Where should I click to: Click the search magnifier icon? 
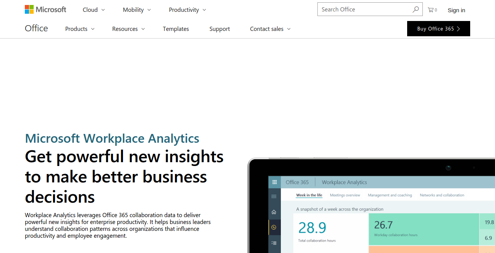[416, 10]
